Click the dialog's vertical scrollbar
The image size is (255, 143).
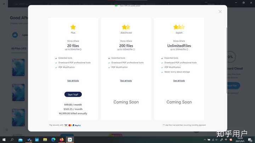(227, 60)
